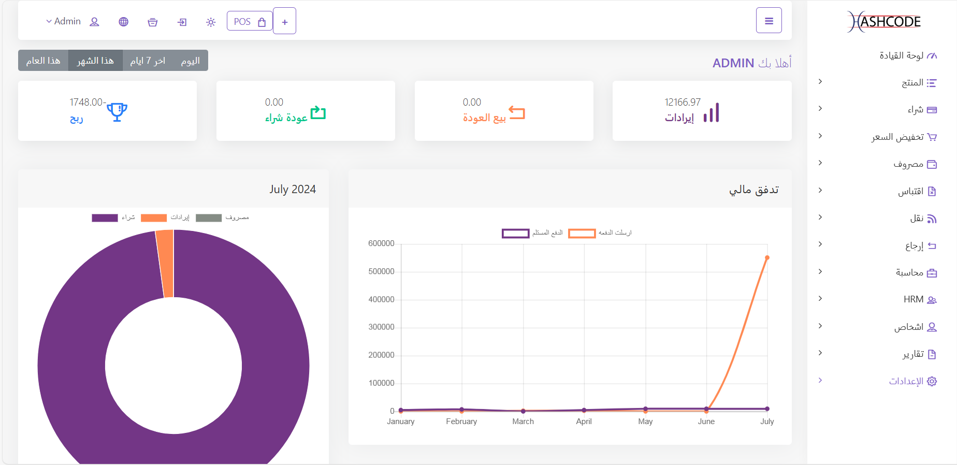Toggle ارسلت الدفعة legend swatch
The image size is (957, 465).
(582, 234)
